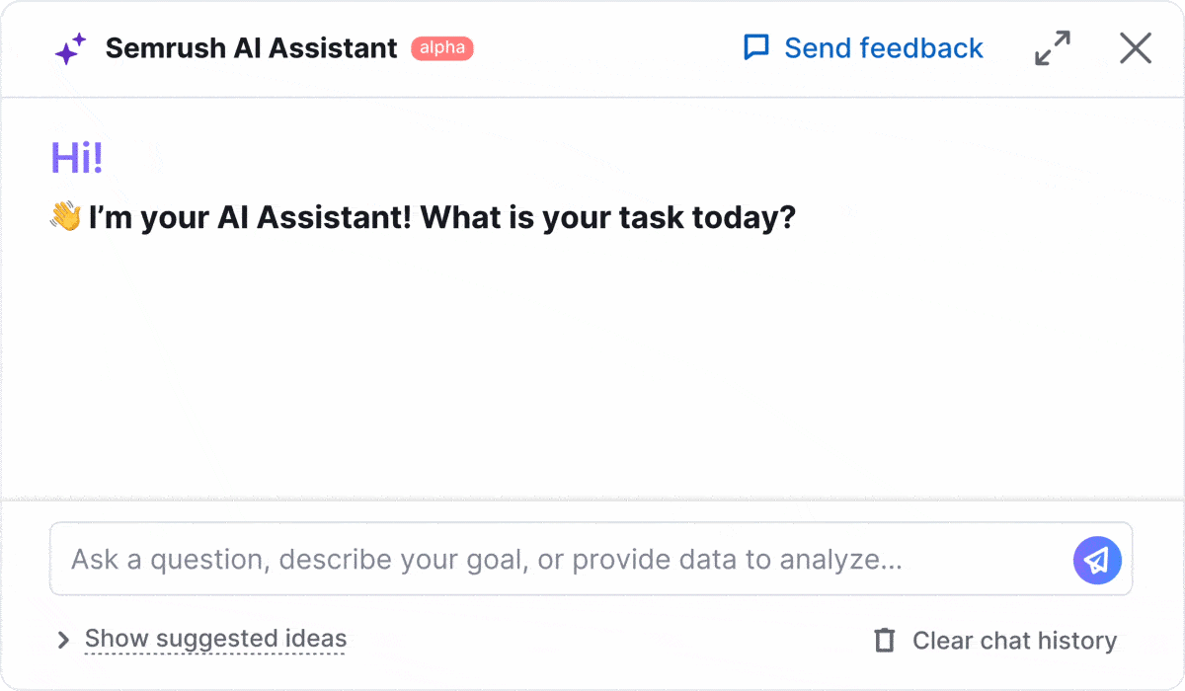Click the waving hand emoji
Image resolution: width=1185 pixels, height=691 pixels.
[65, 216]
